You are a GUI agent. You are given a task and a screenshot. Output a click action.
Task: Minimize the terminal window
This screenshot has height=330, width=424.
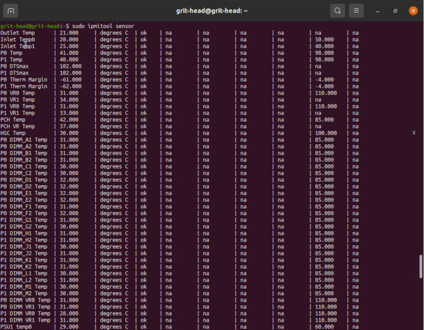point(378,11)
